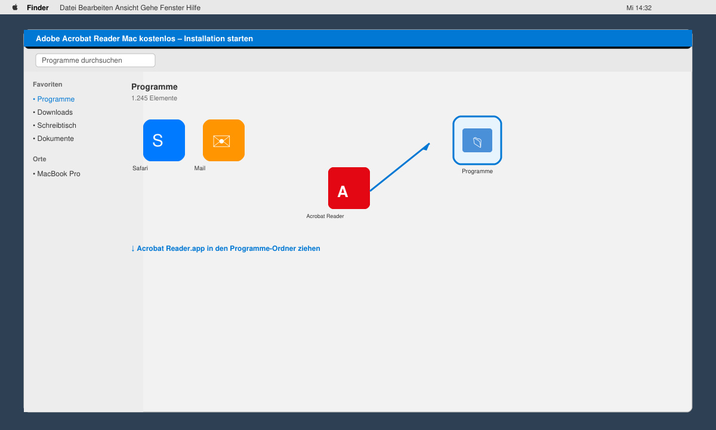Select the orange Mail app icon
The image size is (716, 430).
coord(224,140)
